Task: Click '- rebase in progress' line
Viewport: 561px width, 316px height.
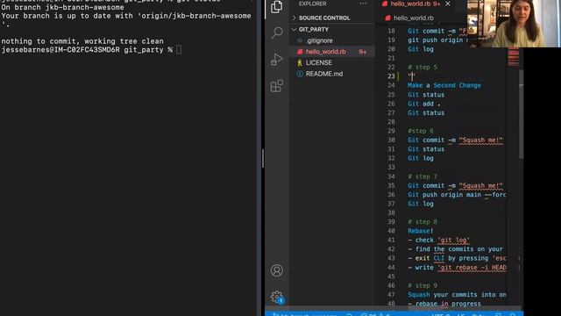Action: (444, 304)
